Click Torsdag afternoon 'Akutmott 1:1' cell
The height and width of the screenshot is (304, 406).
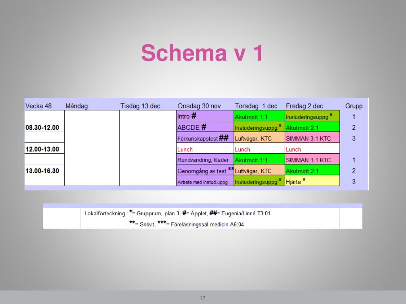(x=259, y=160)
